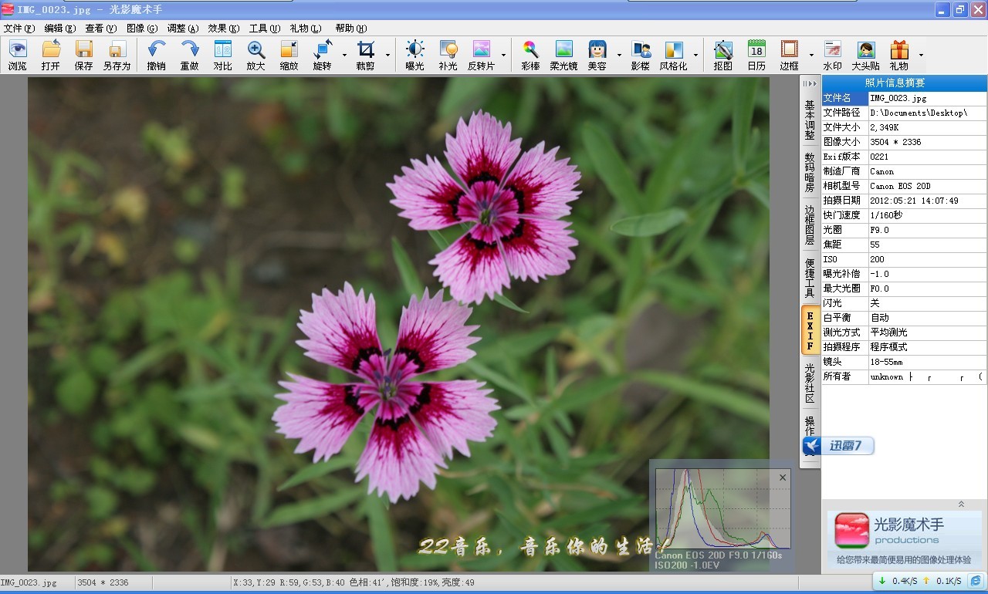The image size is (988, 594).
Task: Open the 调整(A) menu
Action: (x=183, y=28)
